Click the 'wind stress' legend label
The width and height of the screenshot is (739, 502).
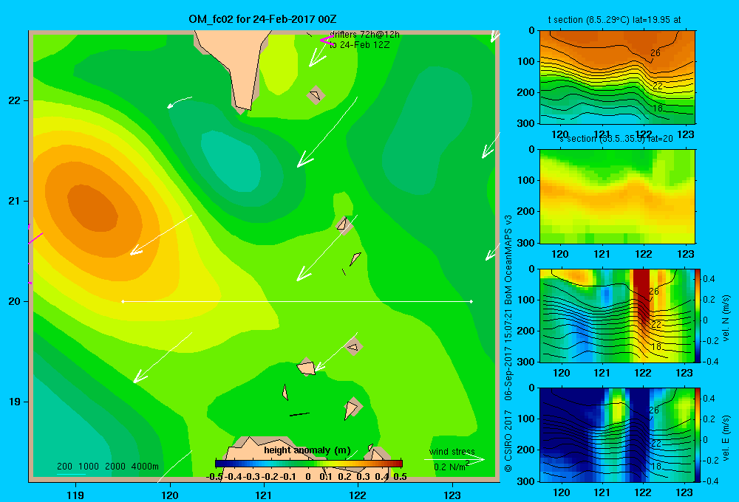click(x=452, y=451)
